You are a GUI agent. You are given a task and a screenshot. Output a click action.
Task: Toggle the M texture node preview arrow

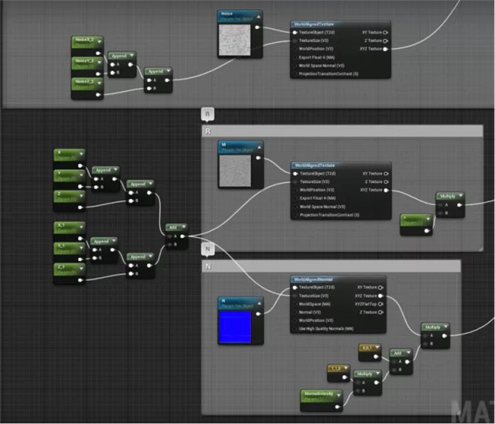[x=259, y=148]
